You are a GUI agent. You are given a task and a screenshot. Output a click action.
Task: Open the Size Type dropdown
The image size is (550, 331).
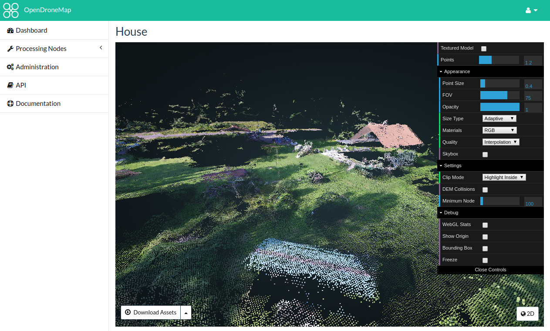(x=499, y=118)
